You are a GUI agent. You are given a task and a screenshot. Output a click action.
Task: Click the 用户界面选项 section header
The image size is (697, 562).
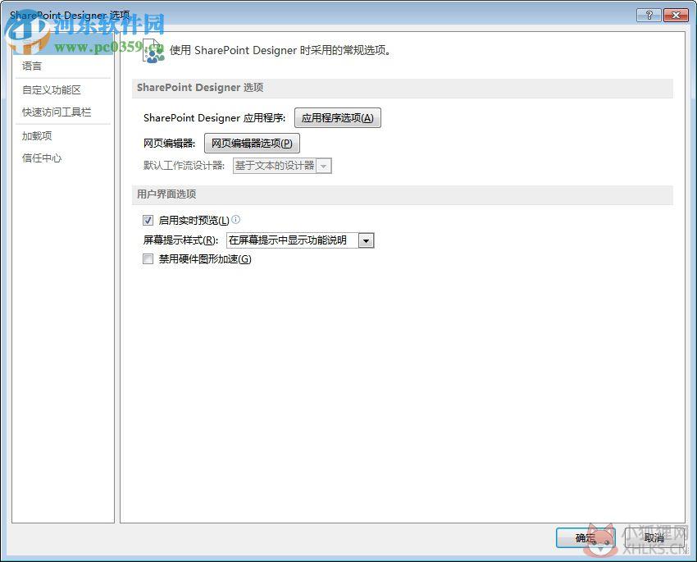click(403, 194)
